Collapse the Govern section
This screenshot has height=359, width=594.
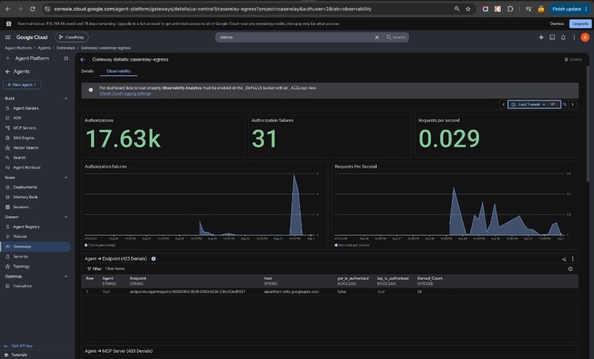[x=66, y=217]
